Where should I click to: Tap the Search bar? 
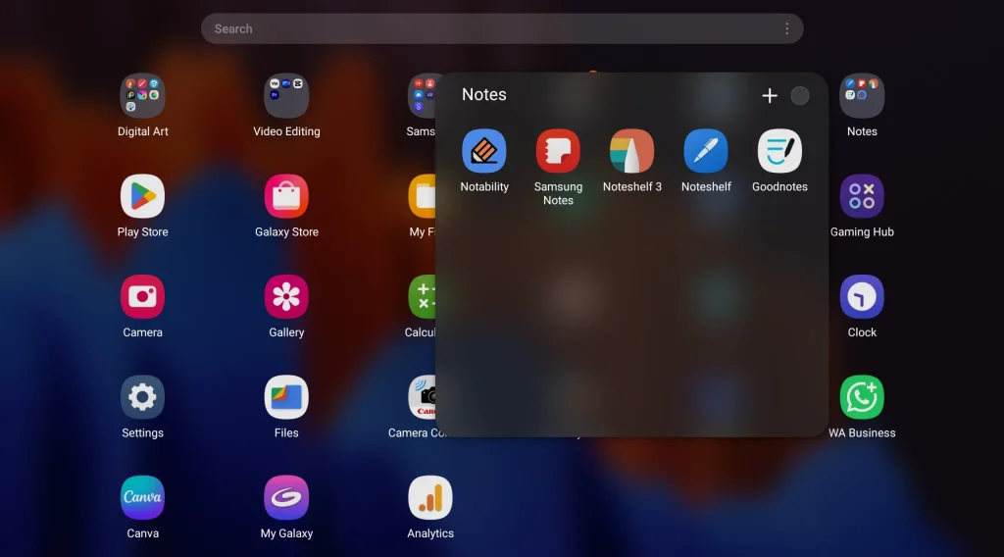pyautogui.click(x=502, y=28)
